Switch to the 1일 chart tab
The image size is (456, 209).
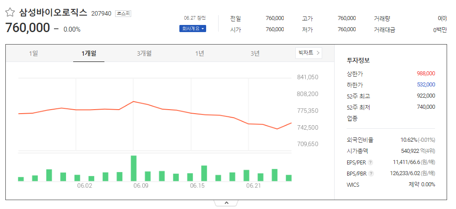(33, 53)
